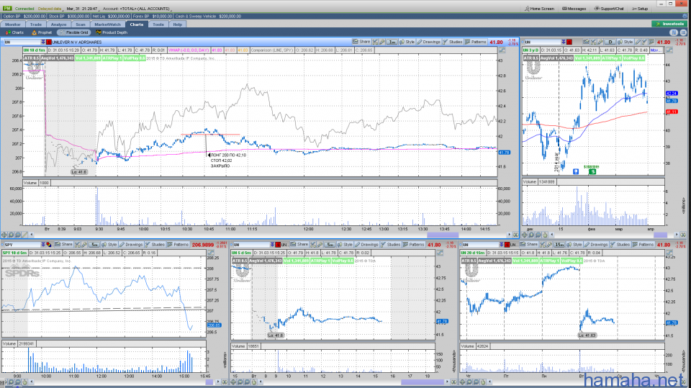Click the SPY symbol field in bottom-left chart
The image size is (691, 388).
point(21,244)
